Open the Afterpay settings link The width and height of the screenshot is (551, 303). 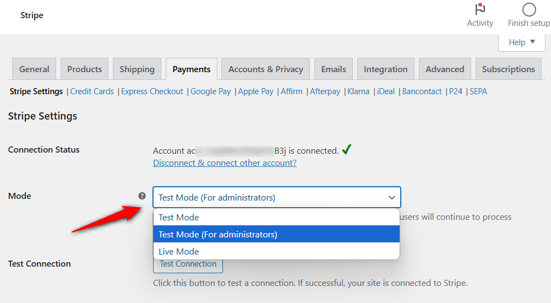pos(325,91)
